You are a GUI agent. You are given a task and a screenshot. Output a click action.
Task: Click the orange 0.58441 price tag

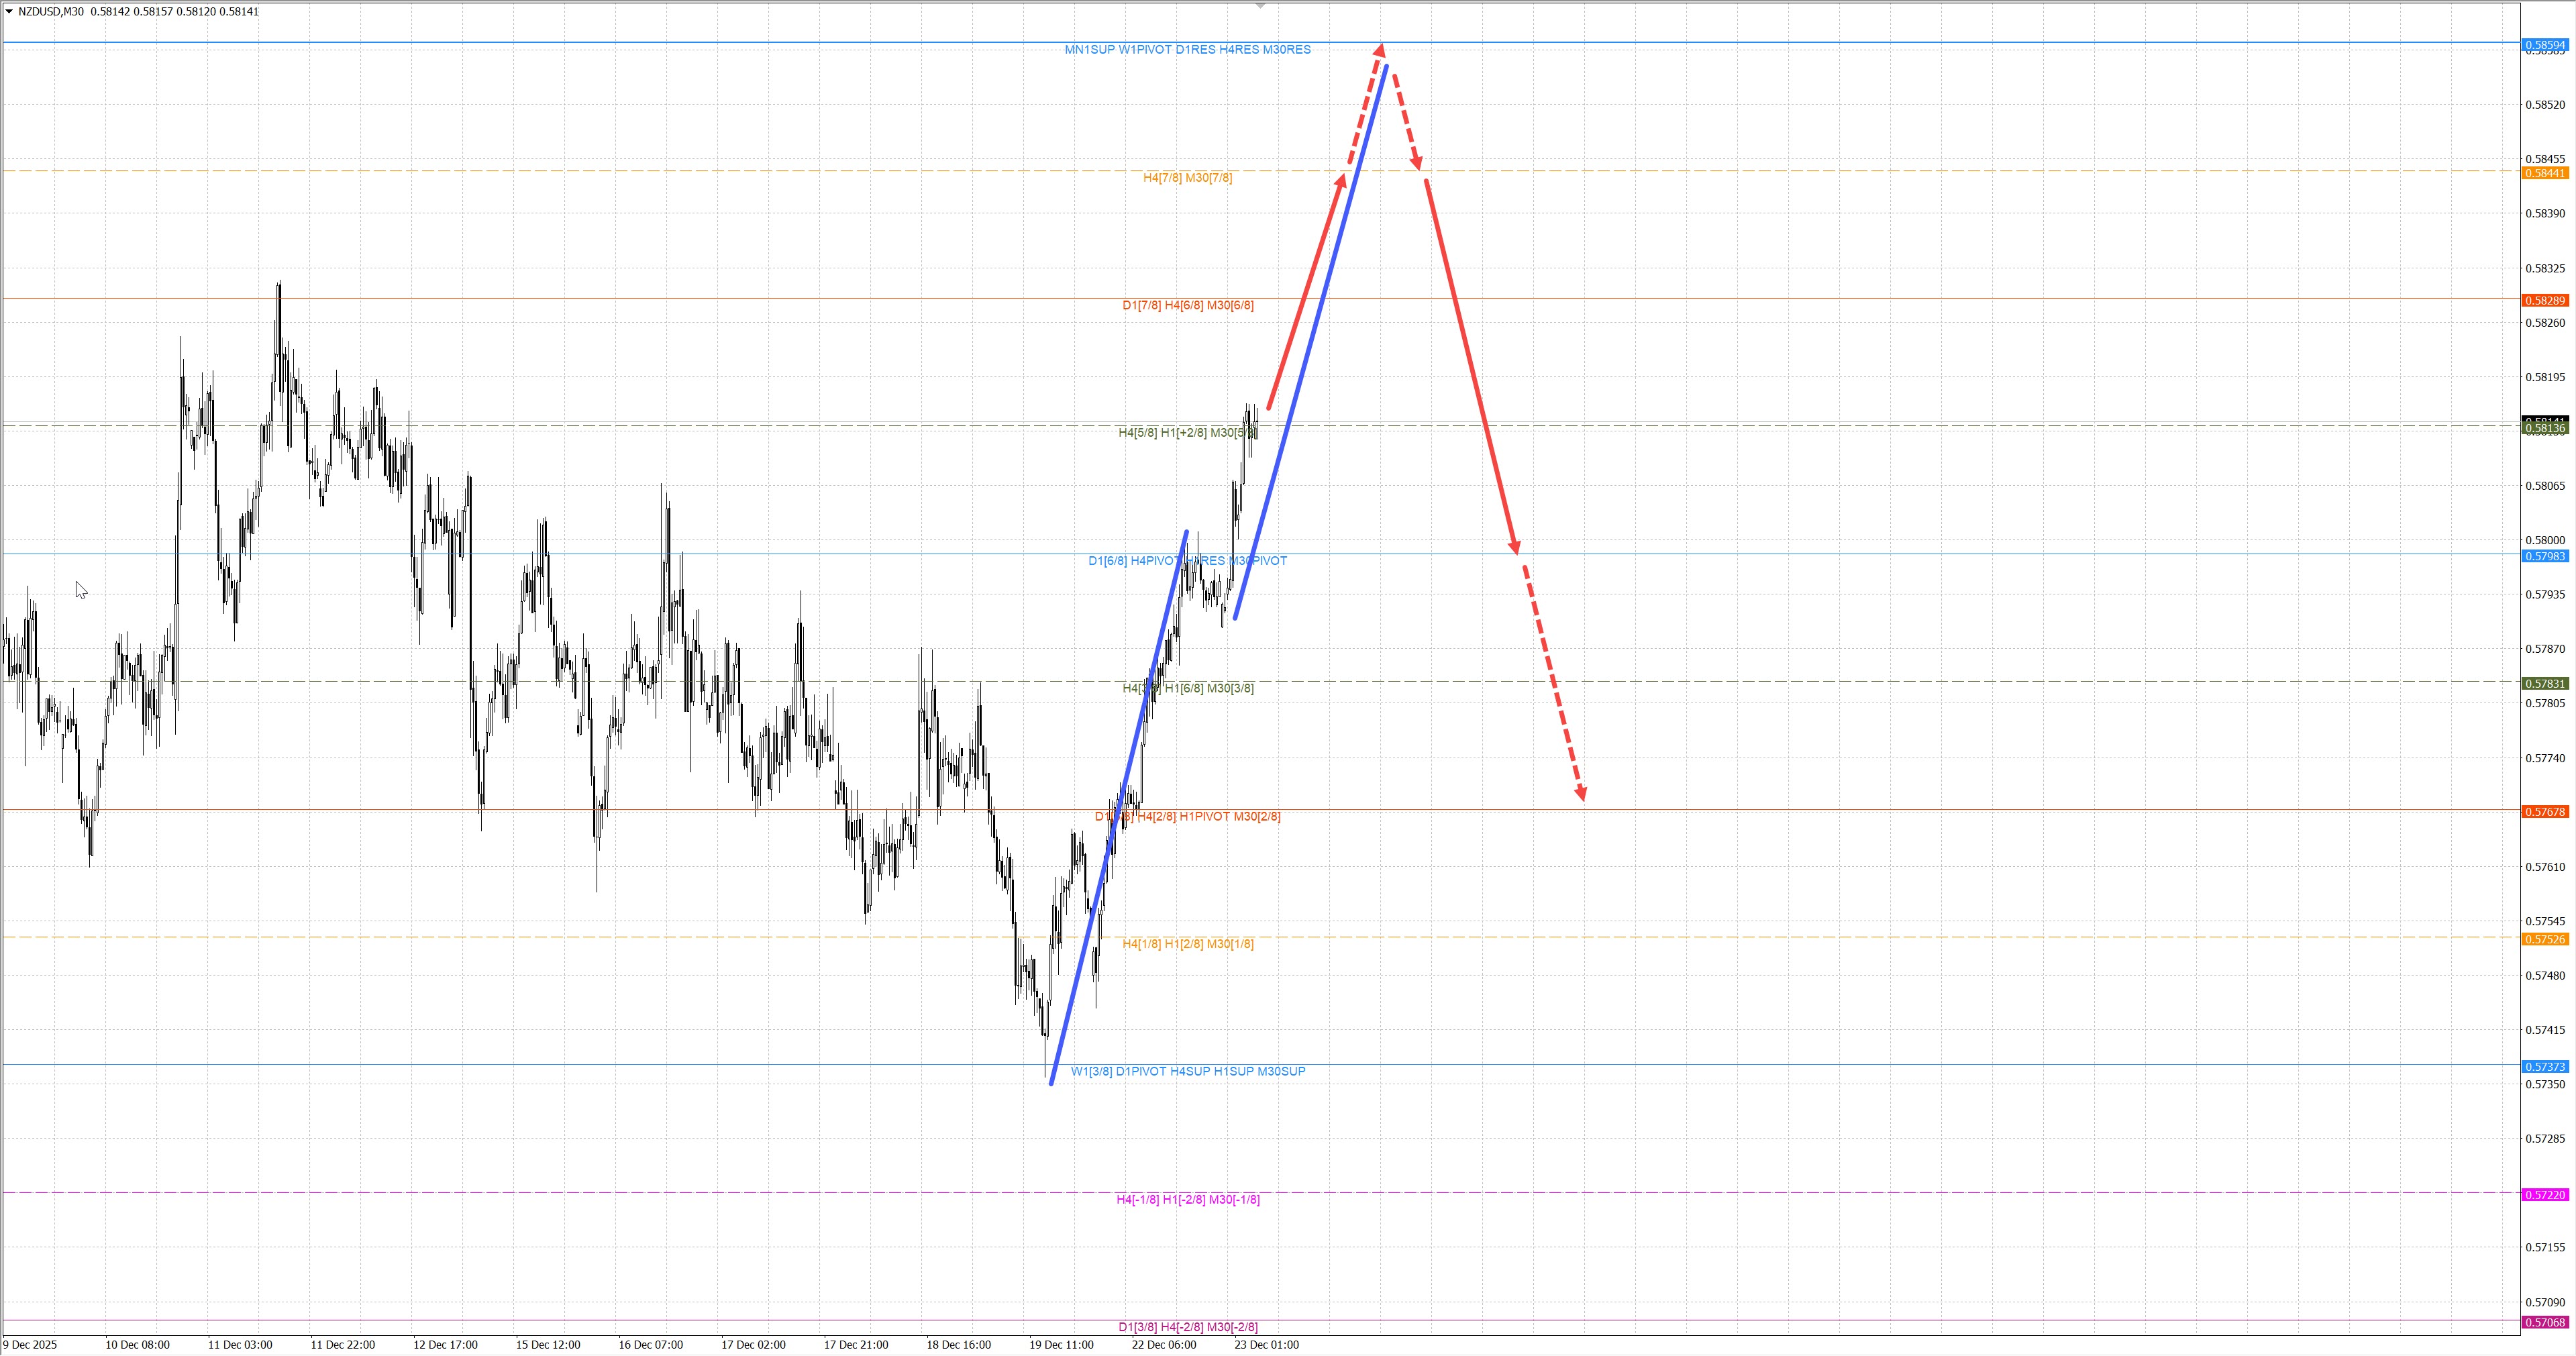coord(2545,173)
